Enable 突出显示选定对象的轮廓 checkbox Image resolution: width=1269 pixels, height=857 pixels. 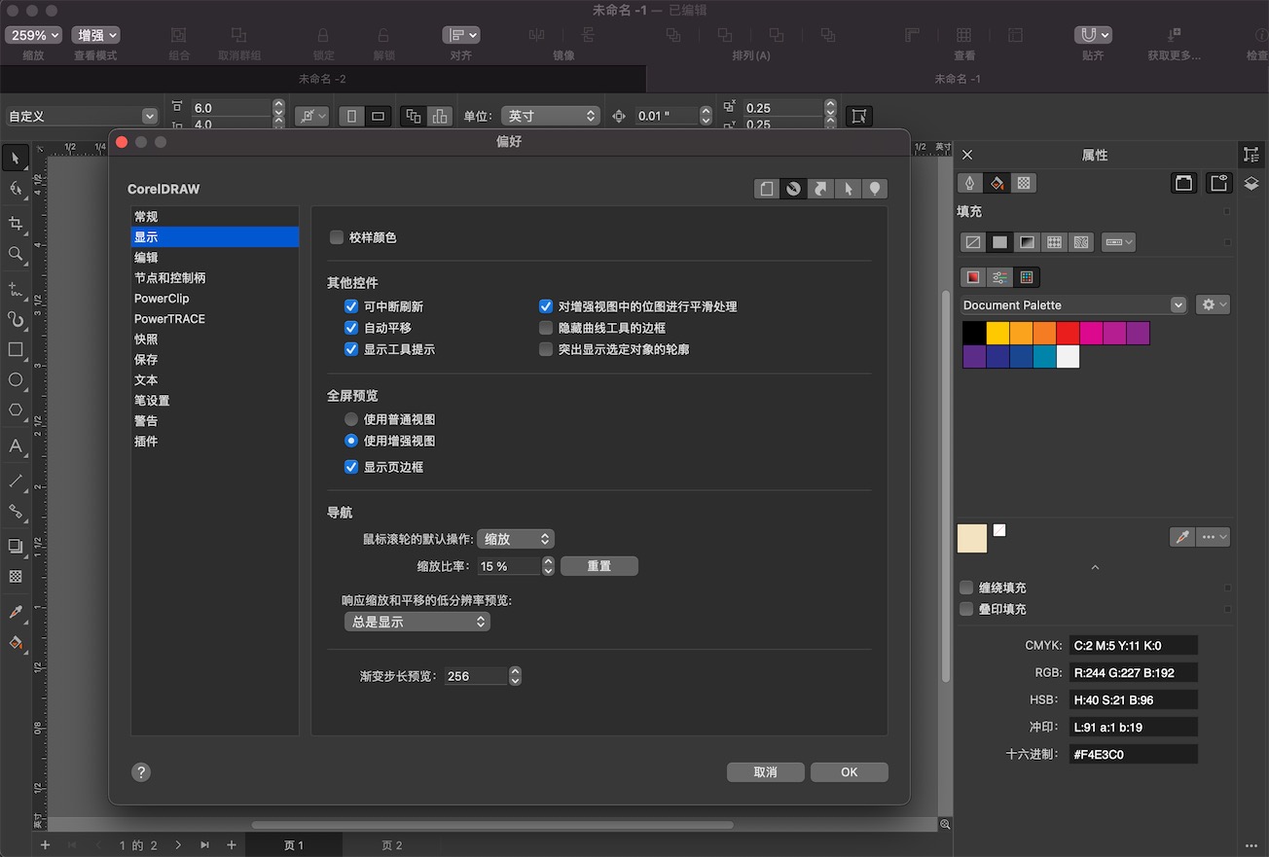click(x=546, y=349)
